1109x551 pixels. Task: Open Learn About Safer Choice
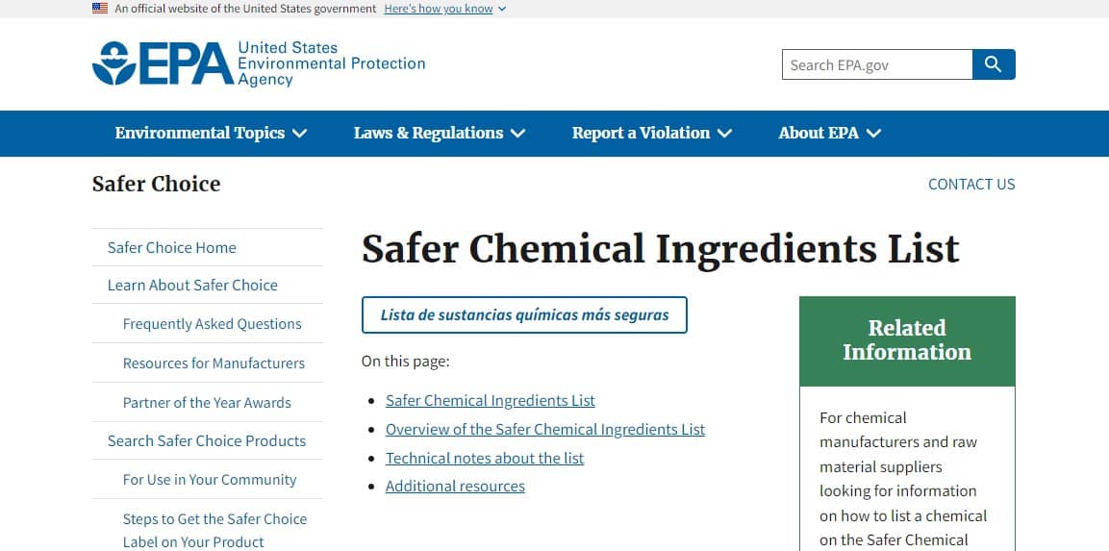(x=192, y=286)
